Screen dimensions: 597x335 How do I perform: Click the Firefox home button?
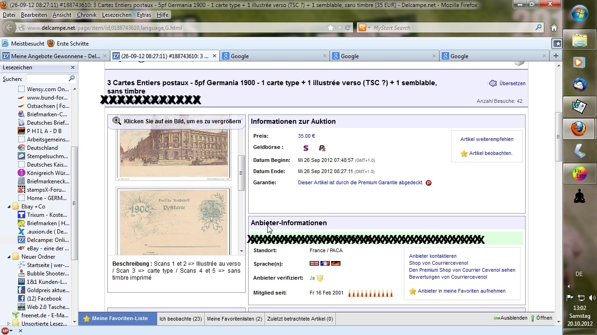(554, 27)
